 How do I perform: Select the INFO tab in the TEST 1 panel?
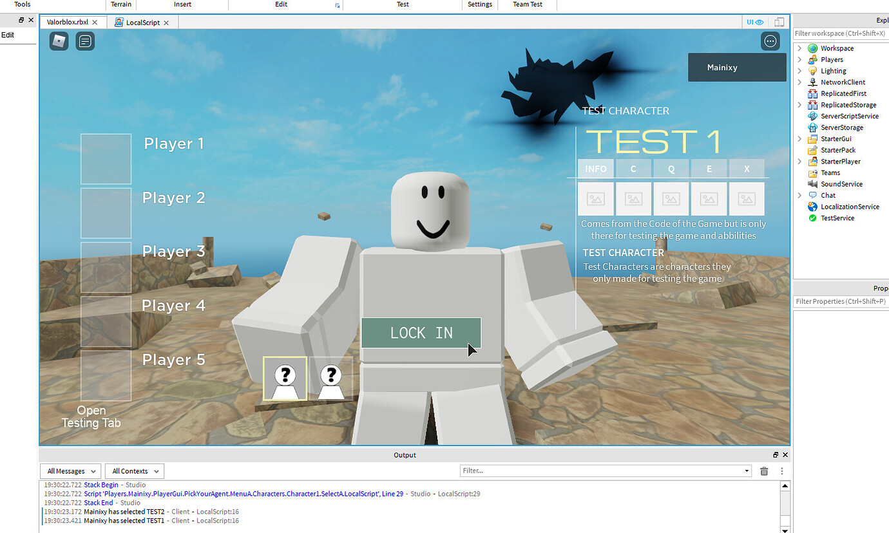click(x=595, y=169)
